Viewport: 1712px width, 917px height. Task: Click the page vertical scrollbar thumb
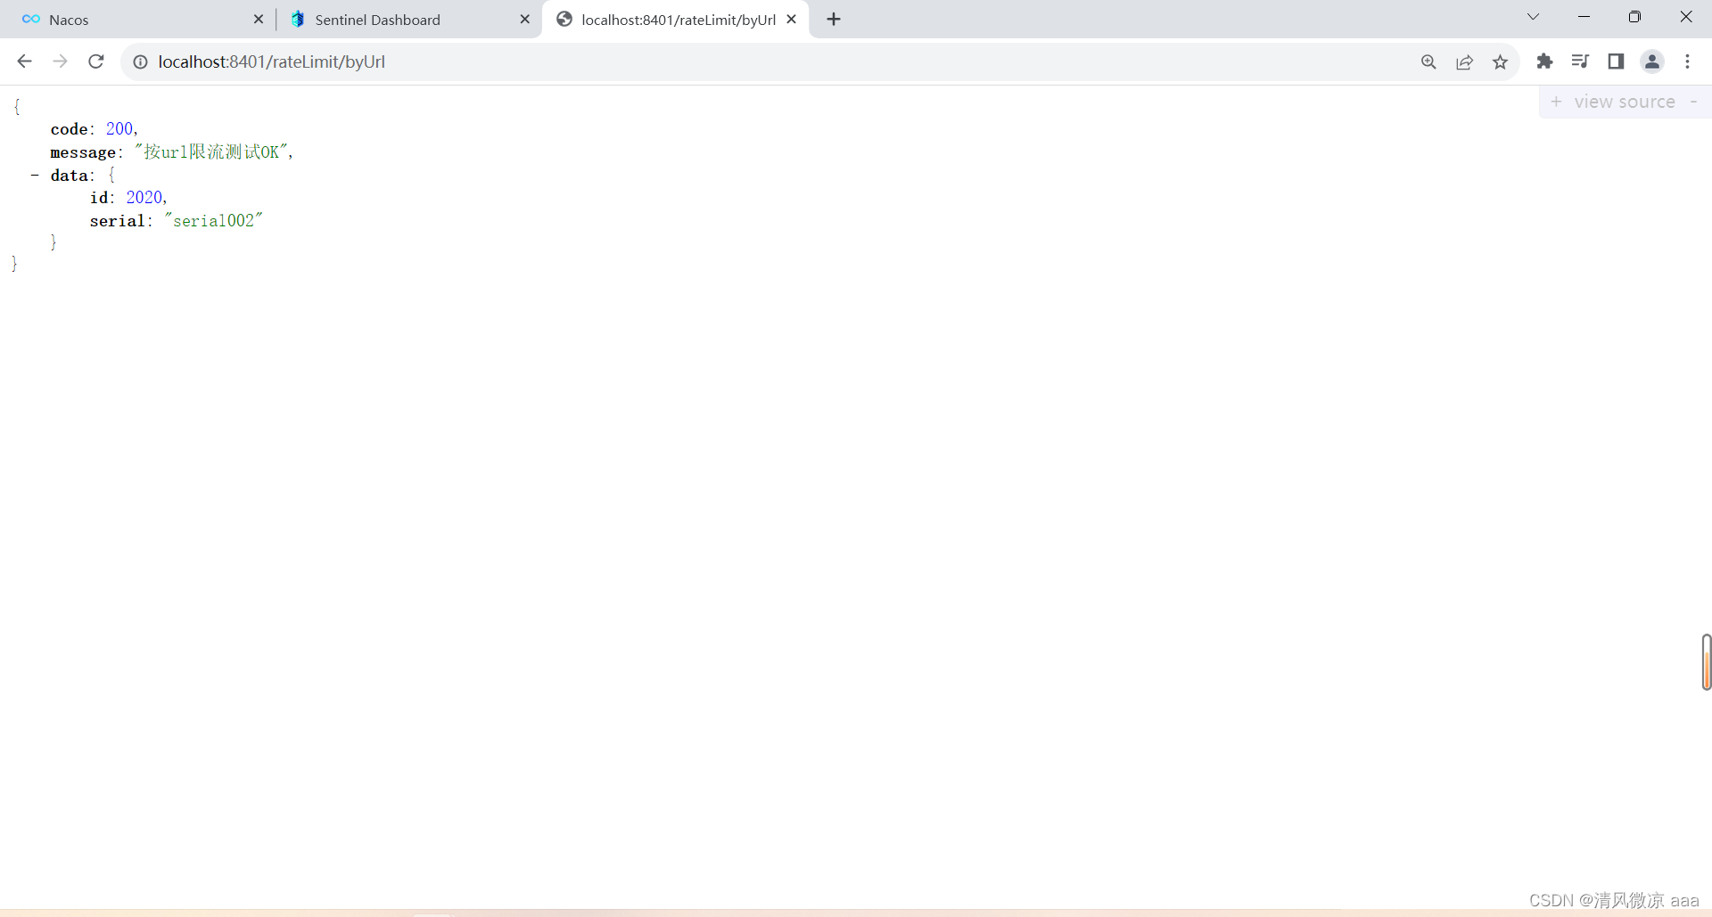(x=1706, y=662)
